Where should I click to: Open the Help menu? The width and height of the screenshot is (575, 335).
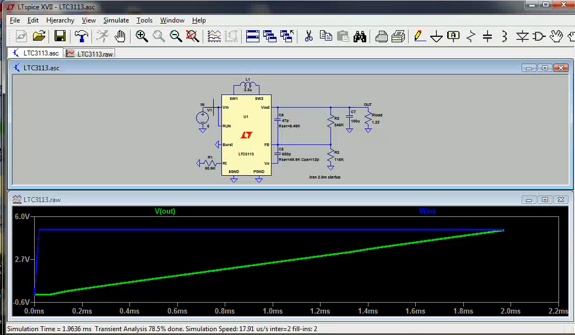(x=199, y=20)
